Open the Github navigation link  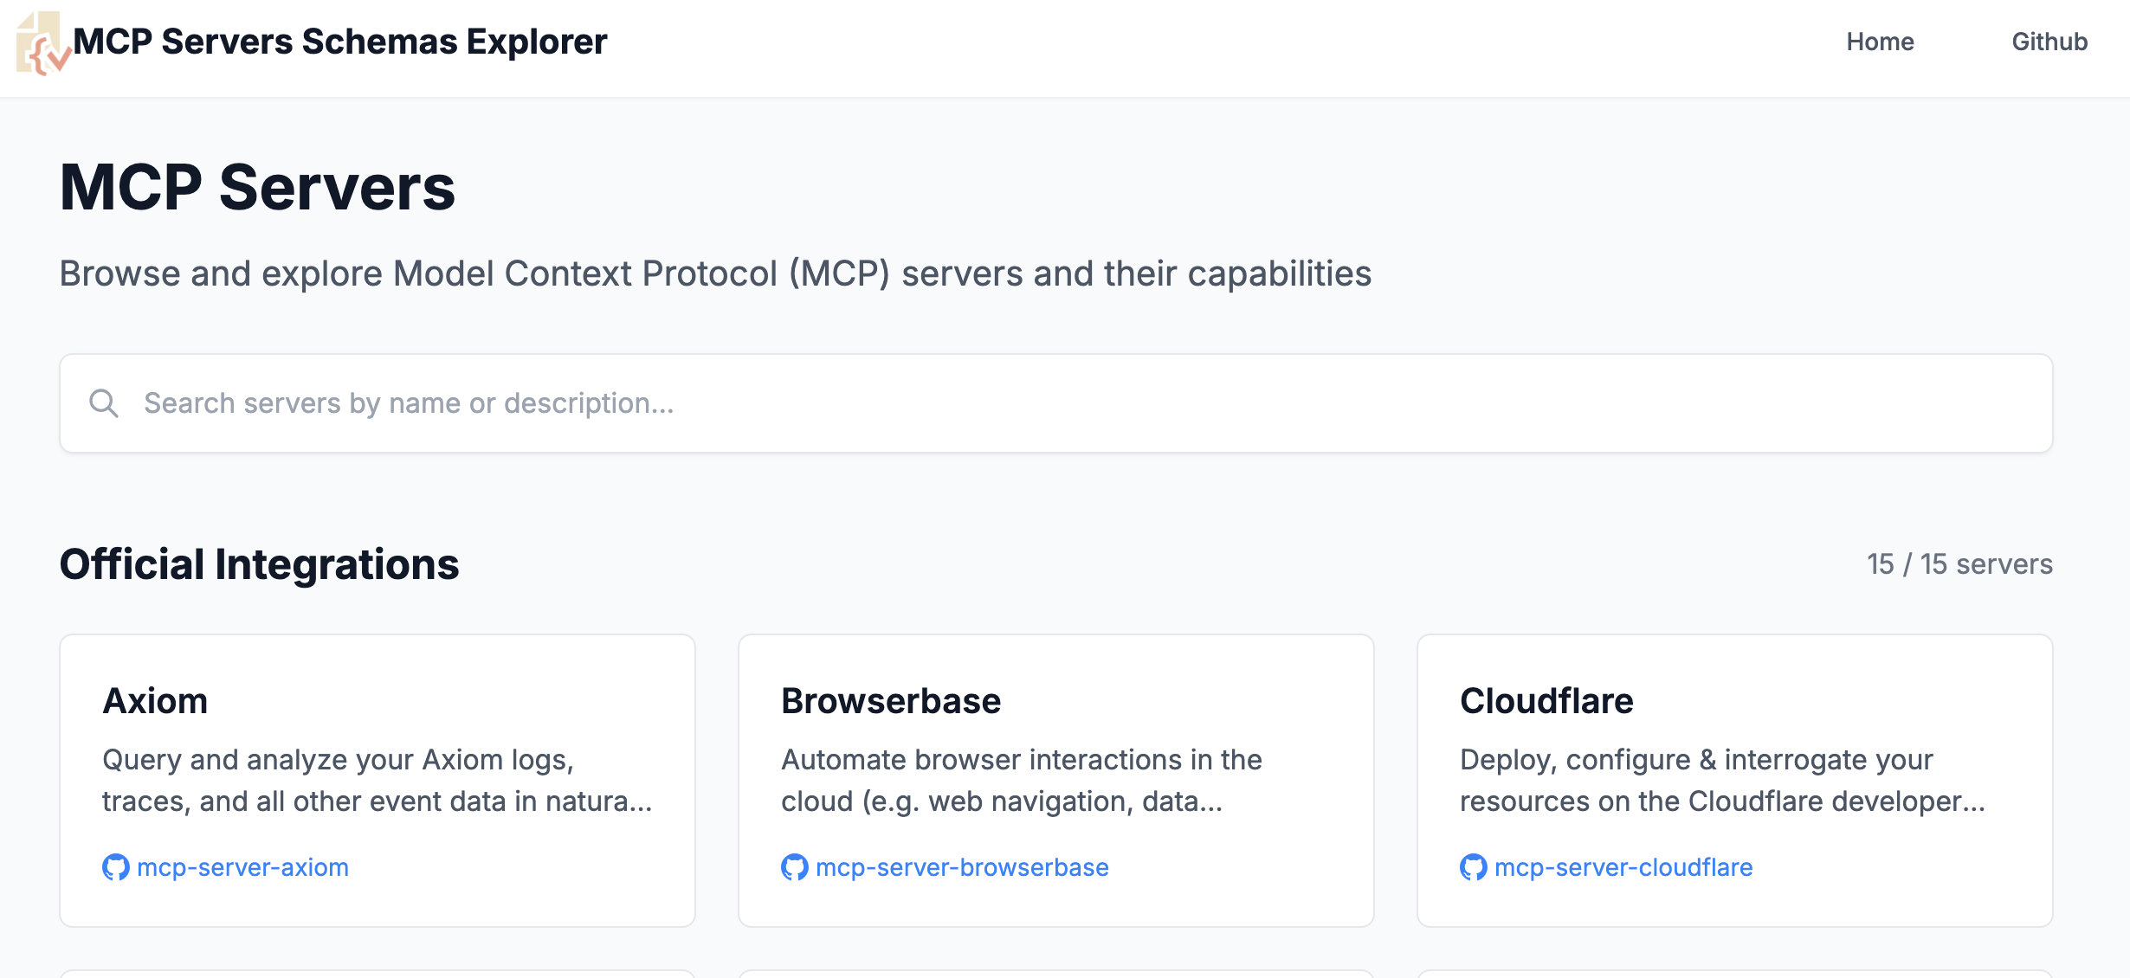coord(2049,42)
